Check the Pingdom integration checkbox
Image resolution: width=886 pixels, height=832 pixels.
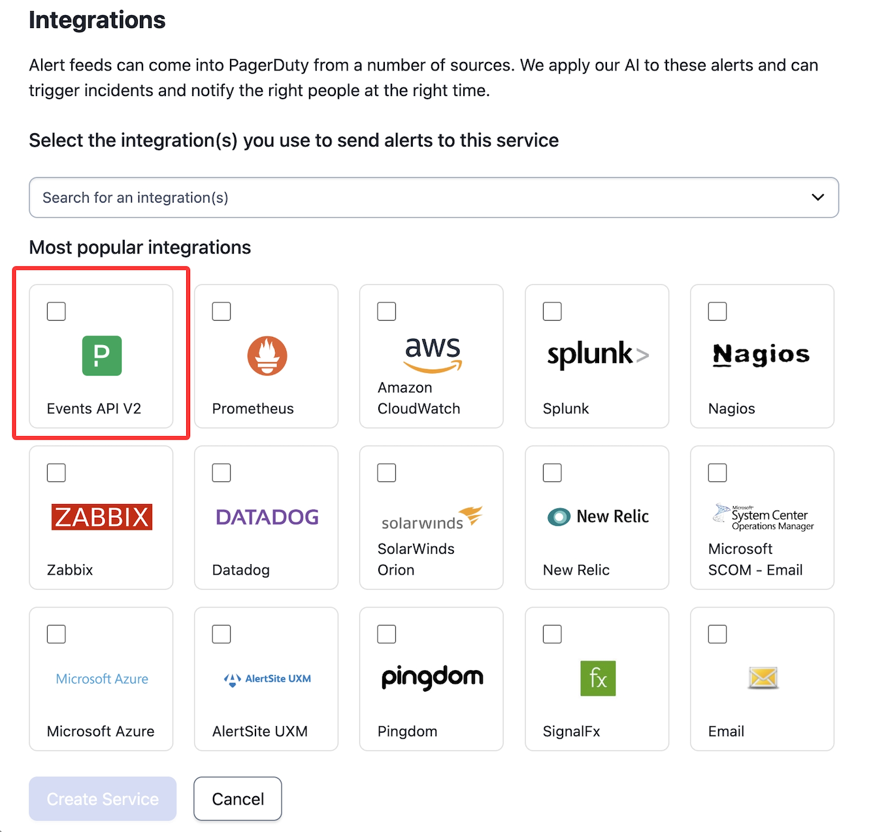click(387, 634)
